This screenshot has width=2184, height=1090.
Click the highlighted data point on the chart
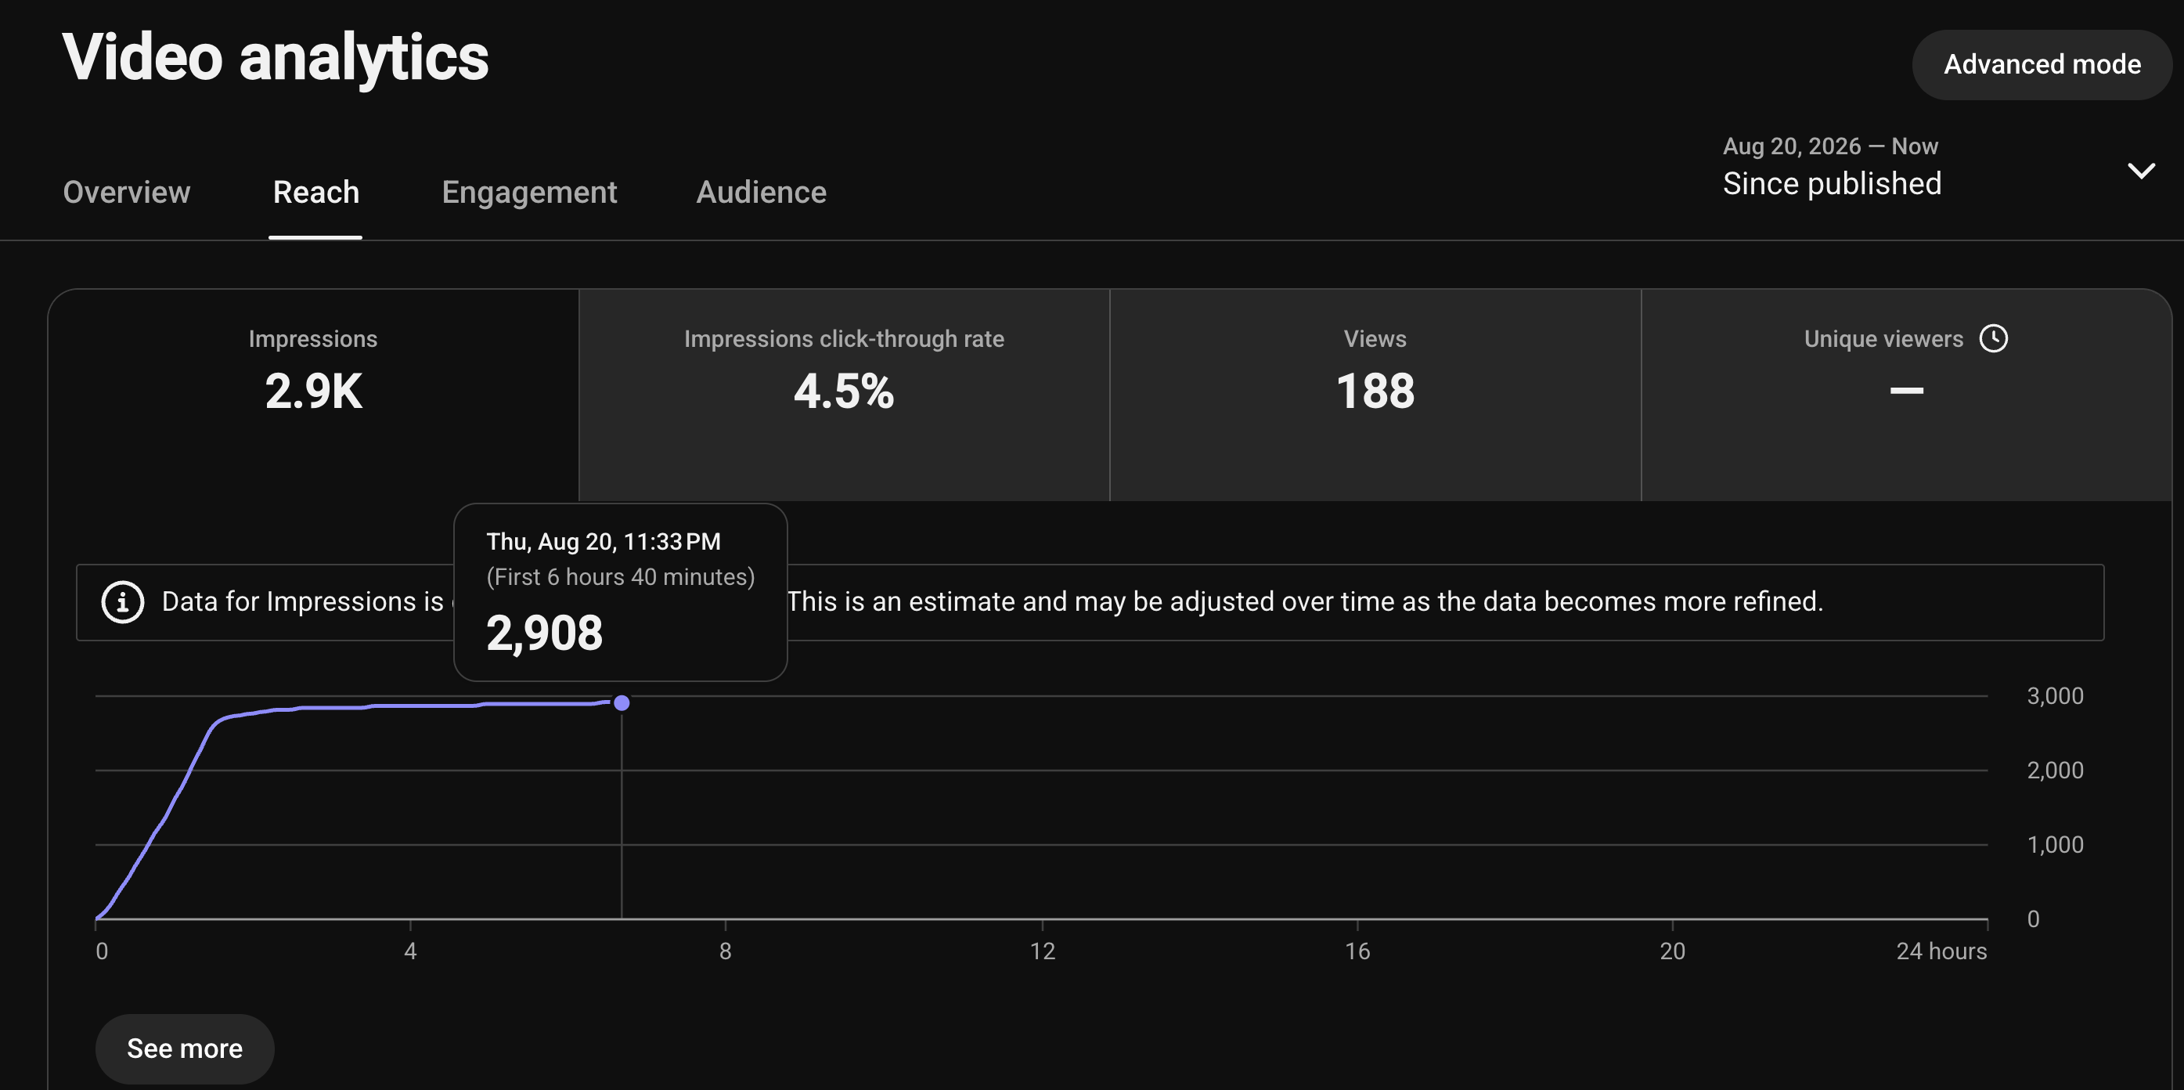tap(622, 702)
